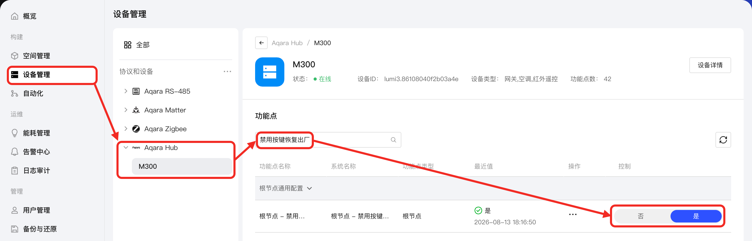Click the 设备详情 button

point(710,65)
